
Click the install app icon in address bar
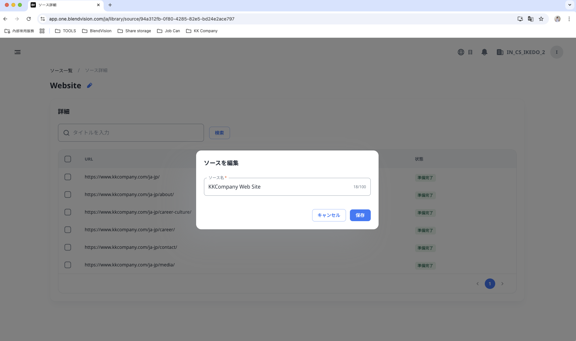tap(520, 19)
